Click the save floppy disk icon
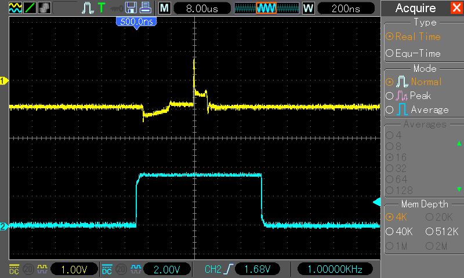464x278 pixels. point(131,8)
